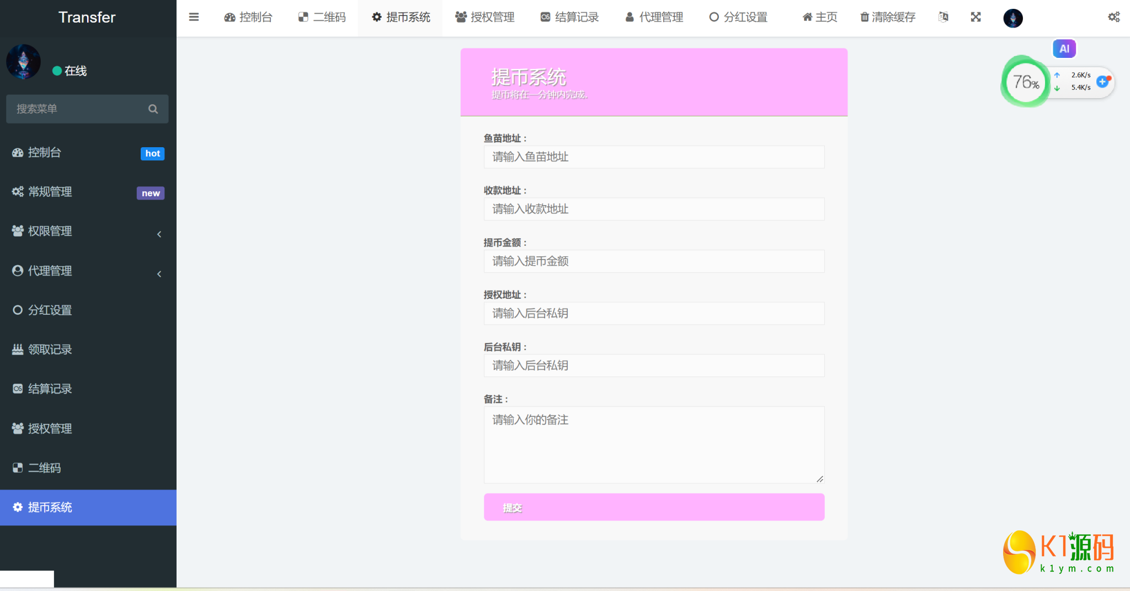The width and height of the screenshot is (1130, 591).
Task: Open 结算记录 in the sidebar
Action: tap(88, 389)
